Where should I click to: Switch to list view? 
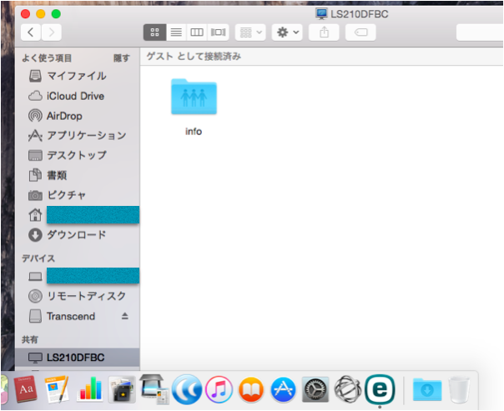click(x=176, y=33)
